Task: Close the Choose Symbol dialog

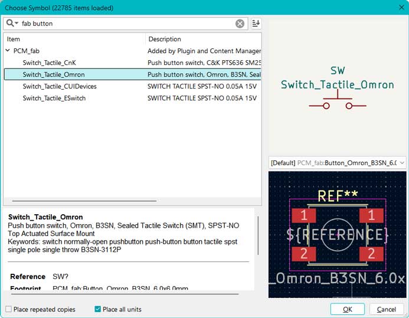Action: [401, 7]
